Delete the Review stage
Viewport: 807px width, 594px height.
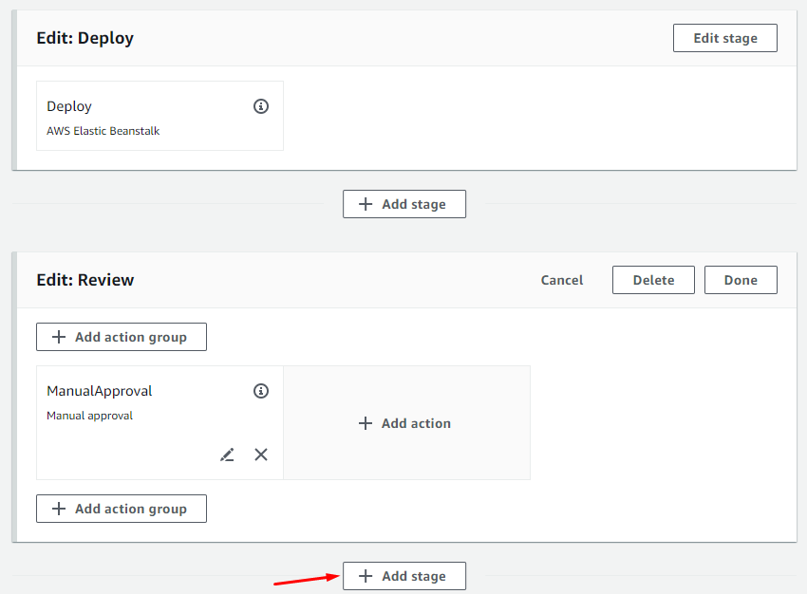pyautogui.click(x=653, y=280)
